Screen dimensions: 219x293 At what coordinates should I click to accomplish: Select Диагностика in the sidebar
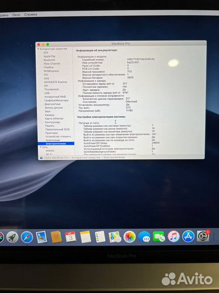click(52, 104)
